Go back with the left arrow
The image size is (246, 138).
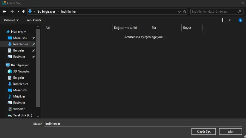click(4, 12)
